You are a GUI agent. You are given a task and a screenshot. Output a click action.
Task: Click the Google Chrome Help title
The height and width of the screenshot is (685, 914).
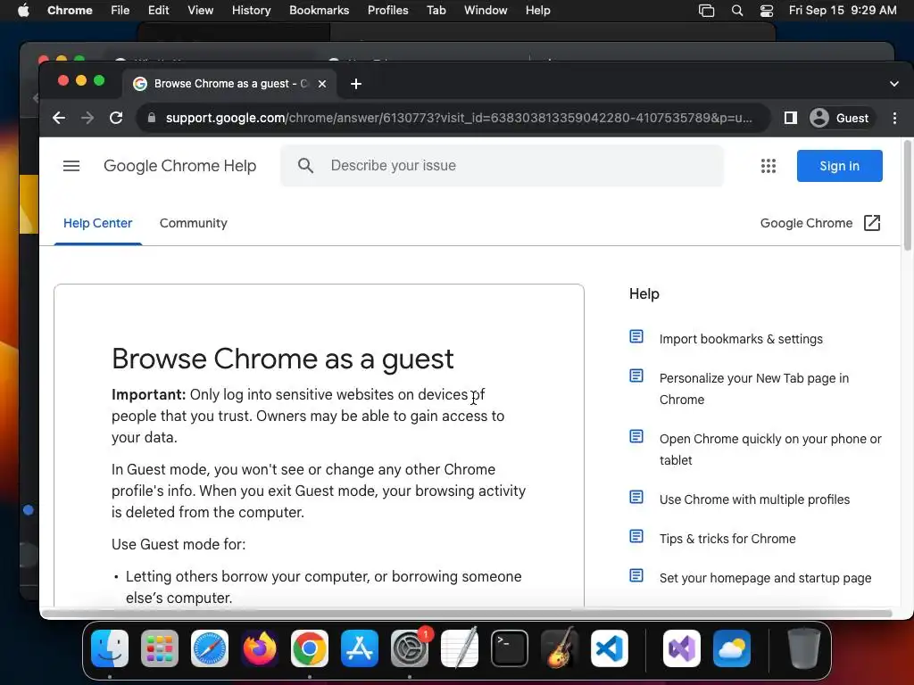click(x=179, y=166)
